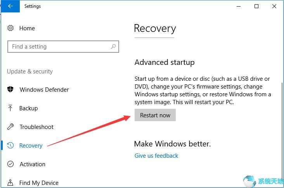The height and width of the screenshot is (188, 284).
Task: Click the back arrow in title bar
Action: 10,6
